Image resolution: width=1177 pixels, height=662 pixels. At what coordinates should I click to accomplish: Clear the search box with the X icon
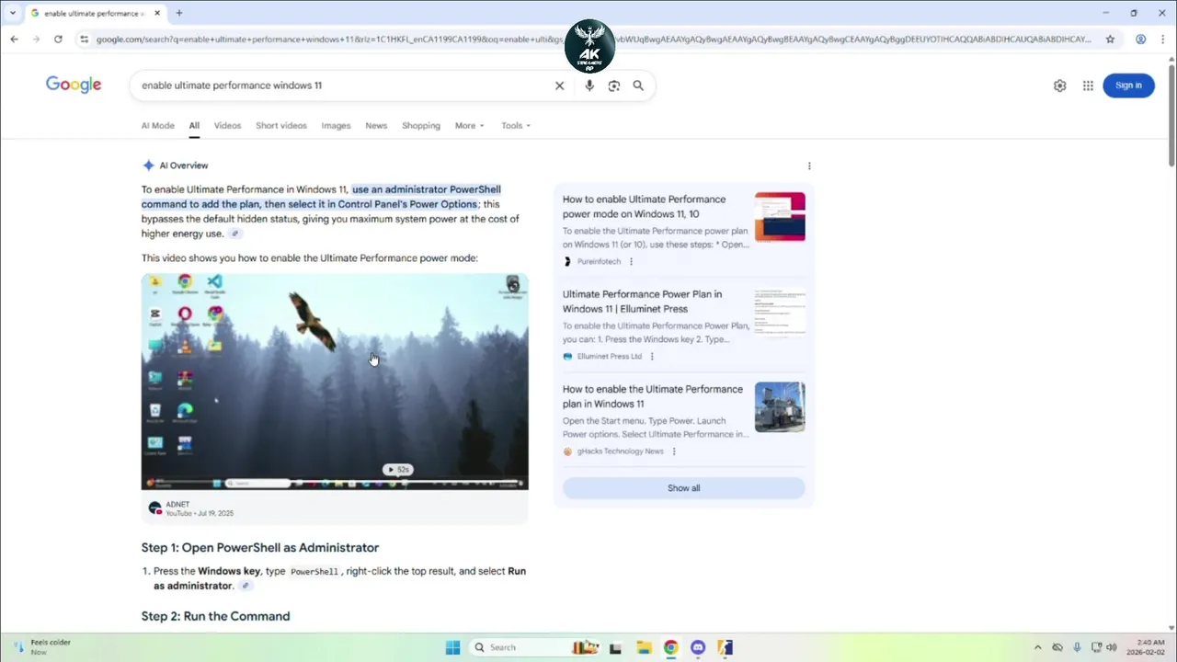tap(559, 86)
